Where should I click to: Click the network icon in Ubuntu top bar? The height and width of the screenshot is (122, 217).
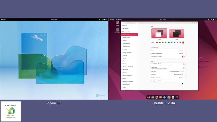[212, 20]
